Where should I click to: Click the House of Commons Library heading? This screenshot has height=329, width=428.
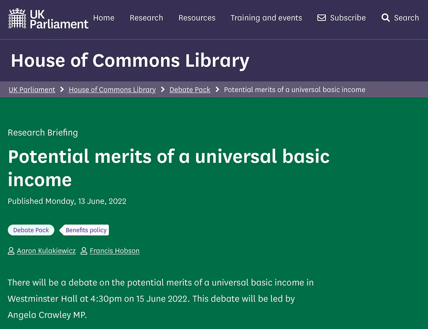point(130,60)
